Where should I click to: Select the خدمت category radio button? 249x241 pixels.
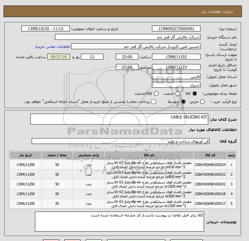tap(178, 93)
